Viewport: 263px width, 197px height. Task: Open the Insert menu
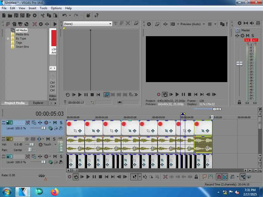[x=32, y=8]
